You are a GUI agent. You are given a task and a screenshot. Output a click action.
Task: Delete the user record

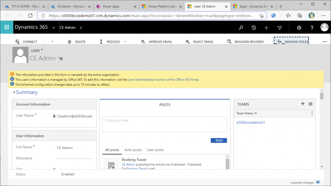(76, 42)
